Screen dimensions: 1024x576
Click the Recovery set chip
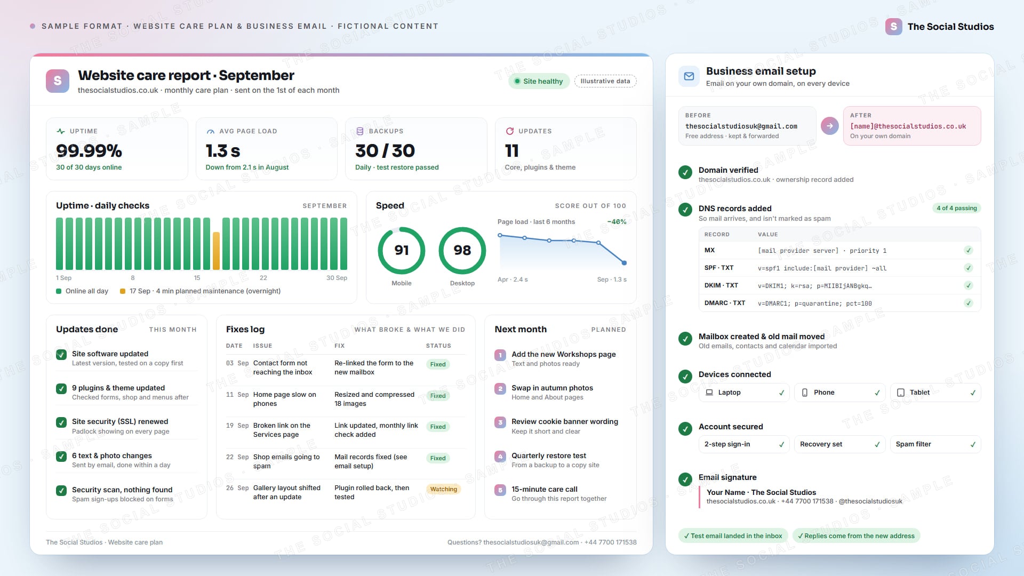(x=840, y=444)
